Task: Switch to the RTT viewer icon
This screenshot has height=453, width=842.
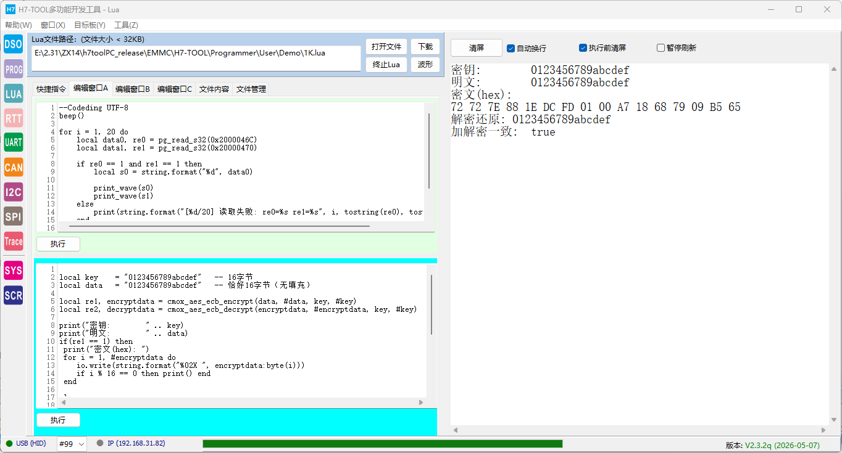Action: click(14, 118)
